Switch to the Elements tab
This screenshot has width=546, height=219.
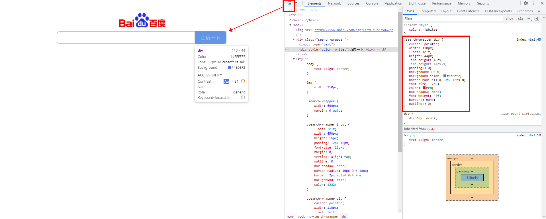[314, 3]
